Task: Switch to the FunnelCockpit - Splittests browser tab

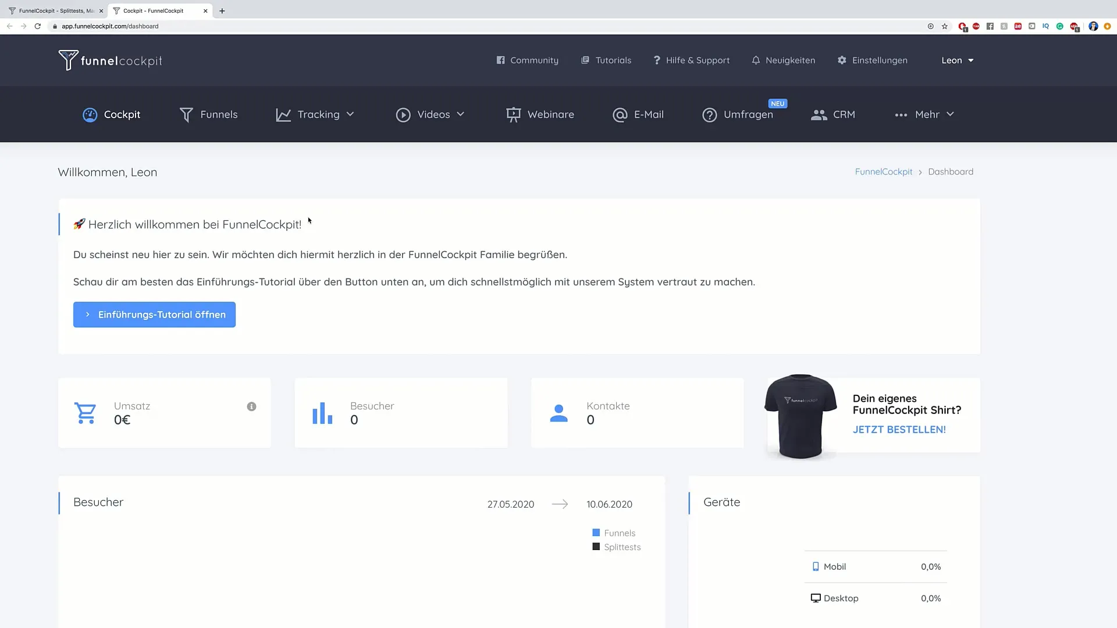Action: point(56,10)
